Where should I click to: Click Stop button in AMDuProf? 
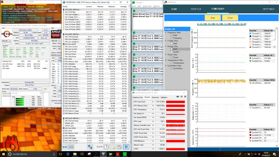point(213,18)
